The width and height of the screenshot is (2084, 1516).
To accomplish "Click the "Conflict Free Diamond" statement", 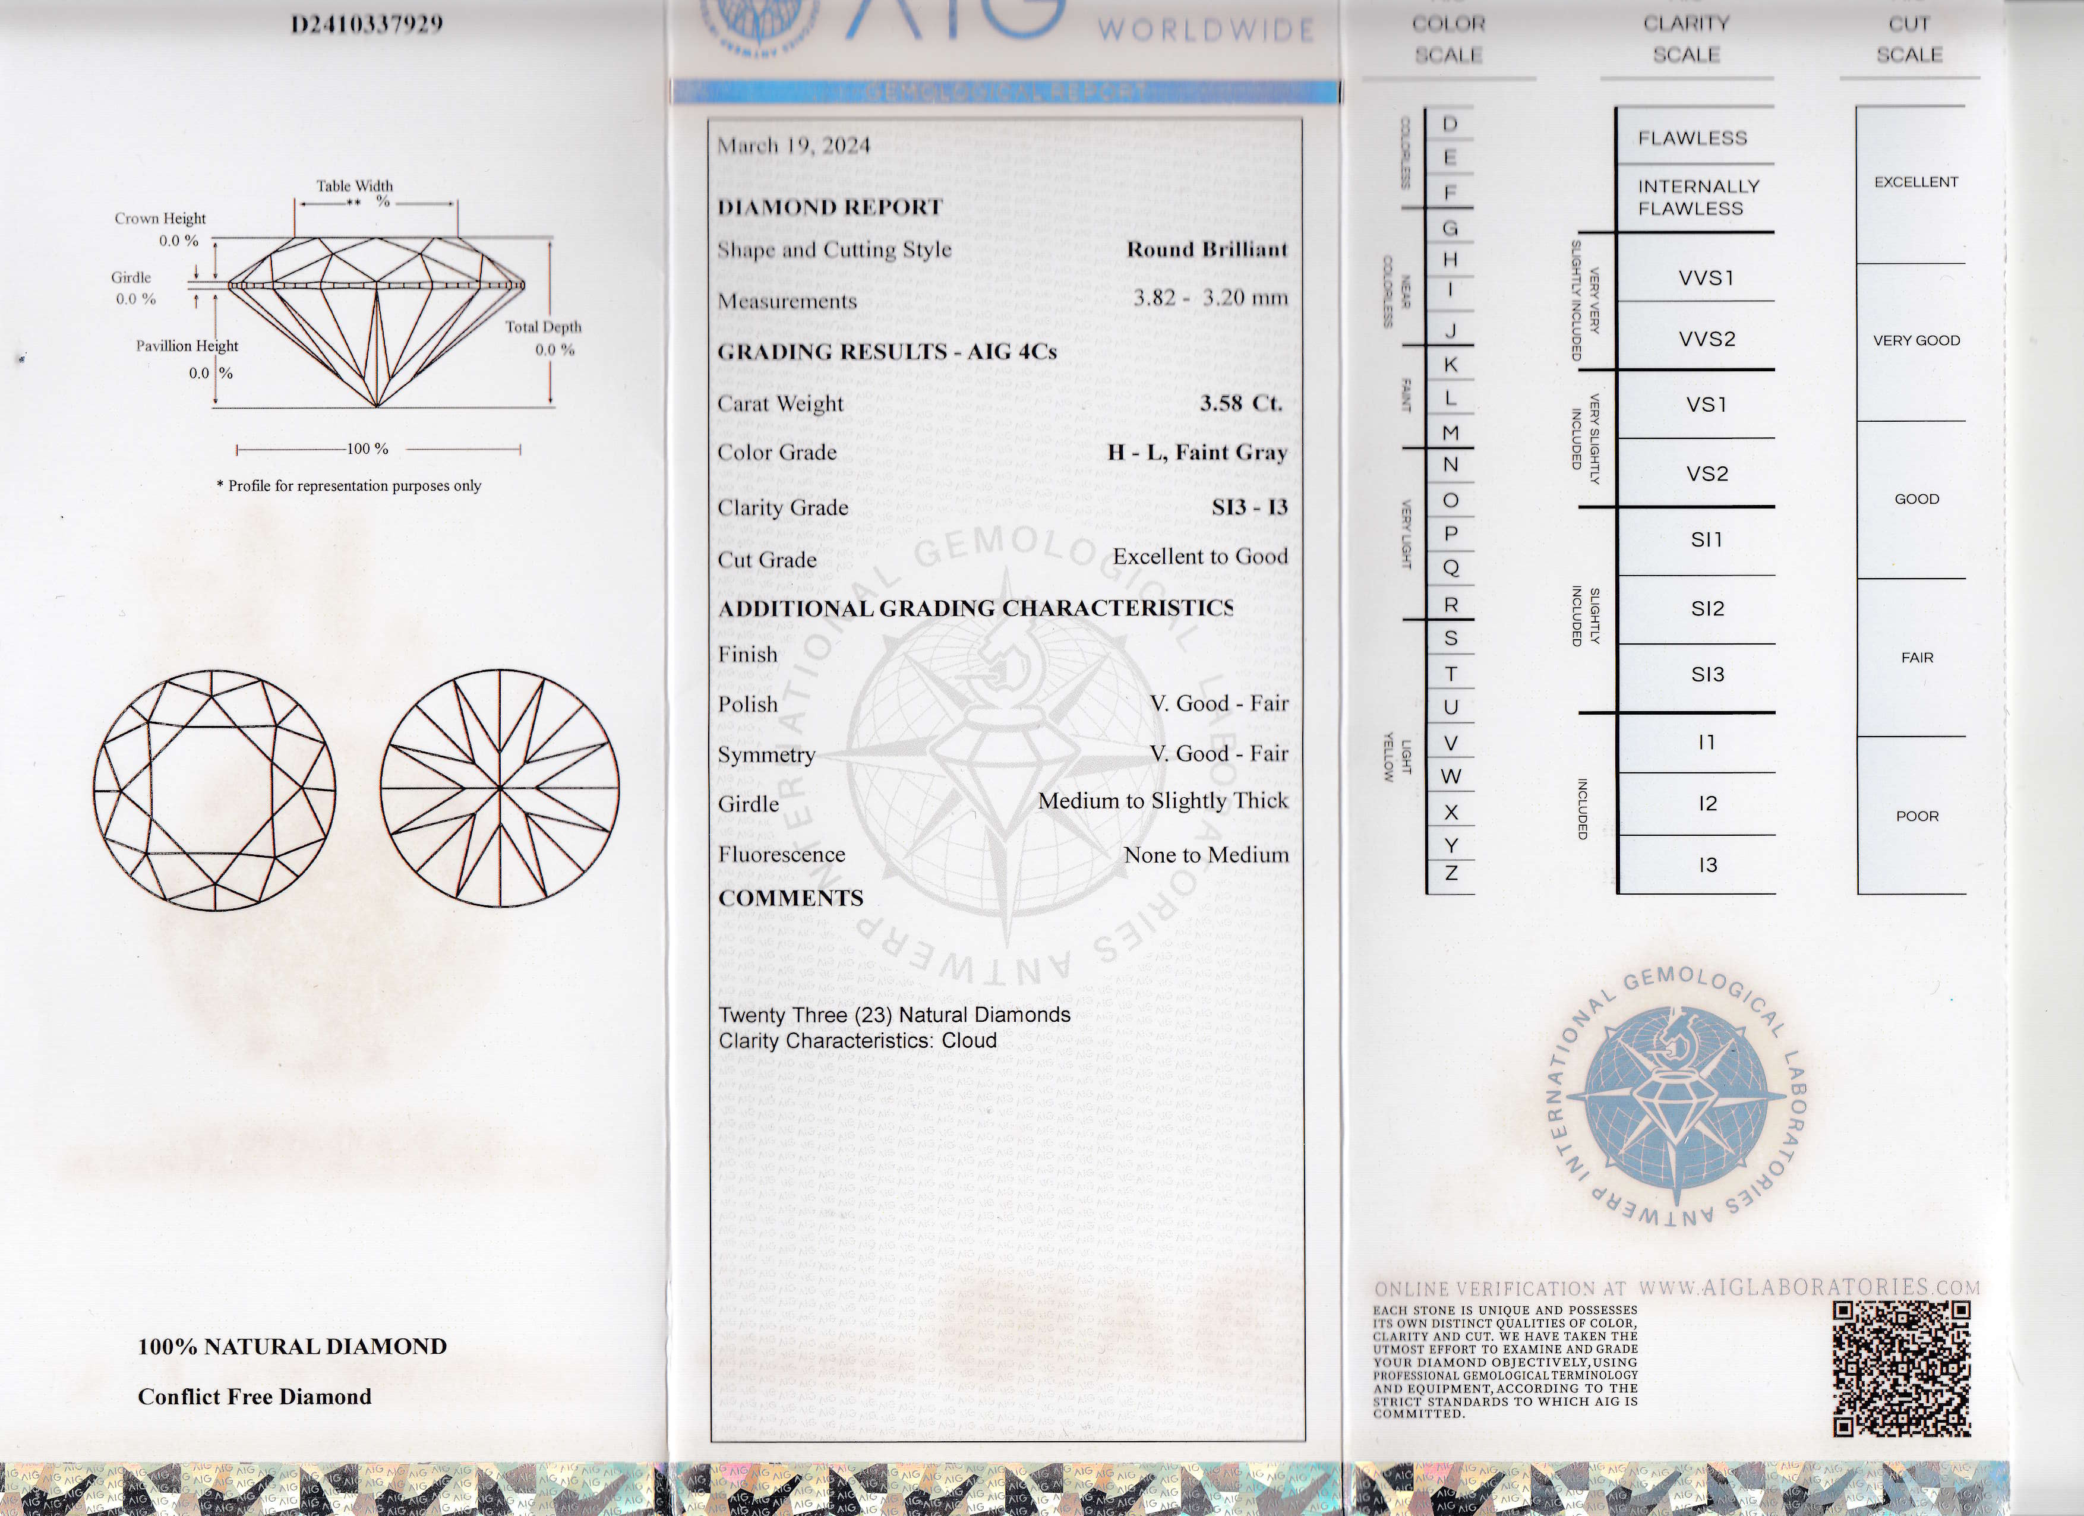I will point(254,1397).
